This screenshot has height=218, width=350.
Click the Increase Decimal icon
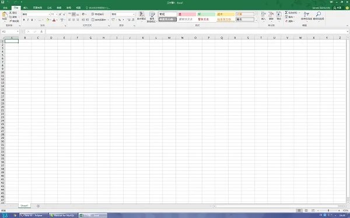[129, 20]
